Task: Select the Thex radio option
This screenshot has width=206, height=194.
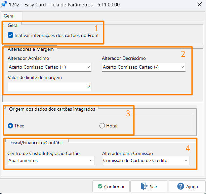Action: tap(10, 126)
